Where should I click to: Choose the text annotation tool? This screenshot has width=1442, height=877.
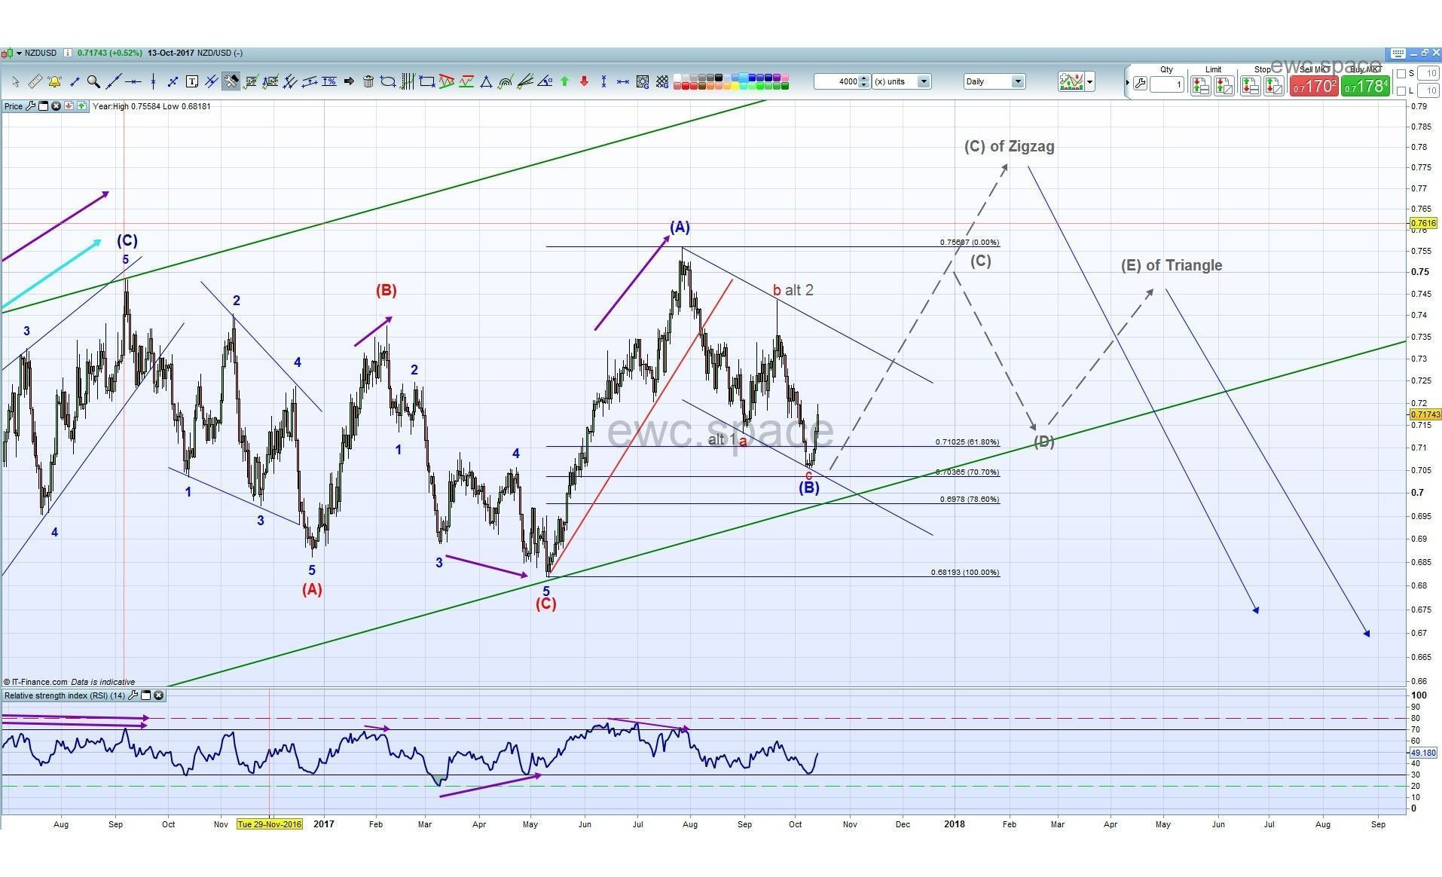click(191, 81)
